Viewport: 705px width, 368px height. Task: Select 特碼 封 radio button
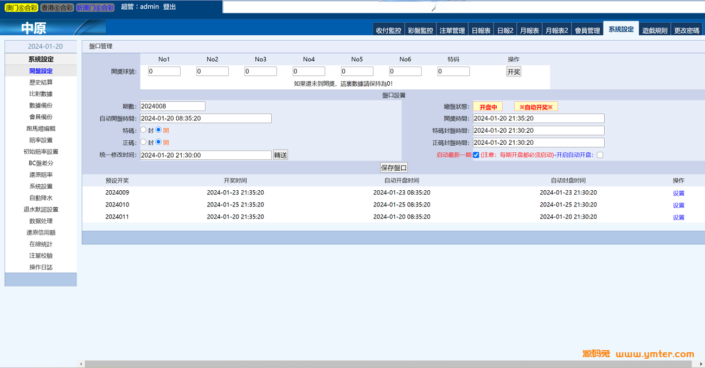click(144, 130)
